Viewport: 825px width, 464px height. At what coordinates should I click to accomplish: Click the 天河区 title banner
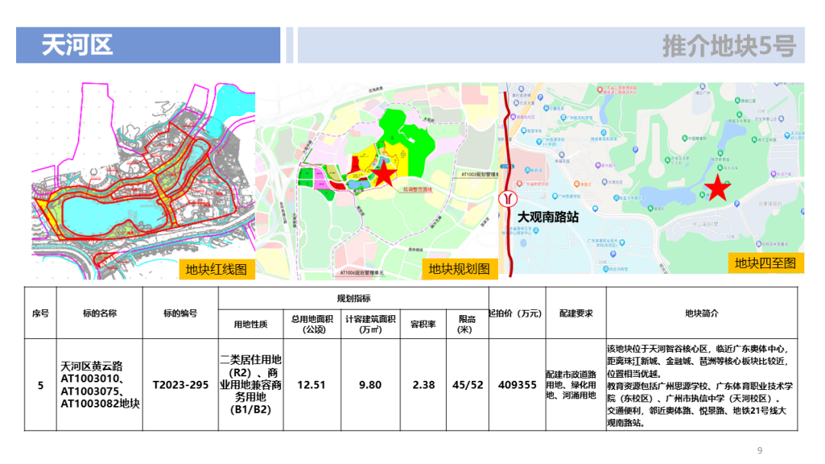[77, 45]
